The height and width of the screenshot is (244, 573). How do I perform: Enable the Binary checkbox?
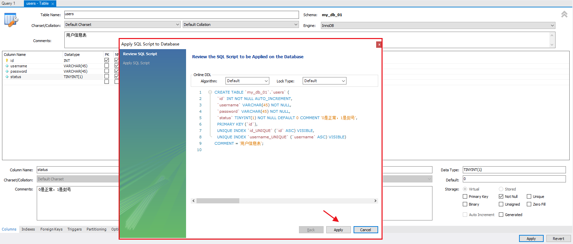coord(465,204)
